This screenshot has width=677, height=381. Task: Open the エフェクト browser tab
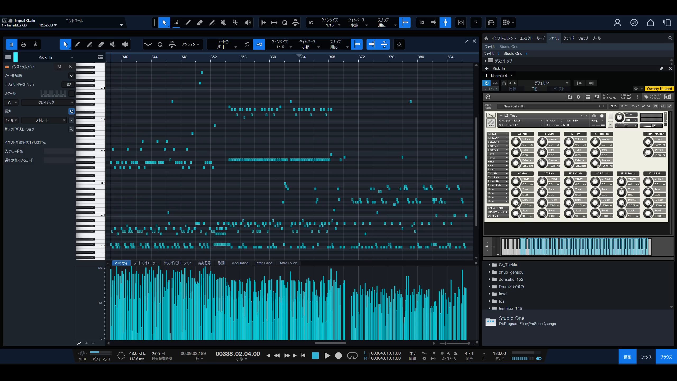tap(526, 38)
